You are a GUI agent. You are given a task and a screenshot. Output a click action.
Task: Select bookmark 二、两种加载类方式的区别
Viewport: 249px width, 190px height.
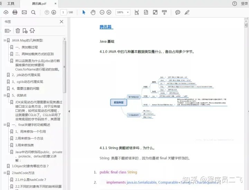coord(35,54)
